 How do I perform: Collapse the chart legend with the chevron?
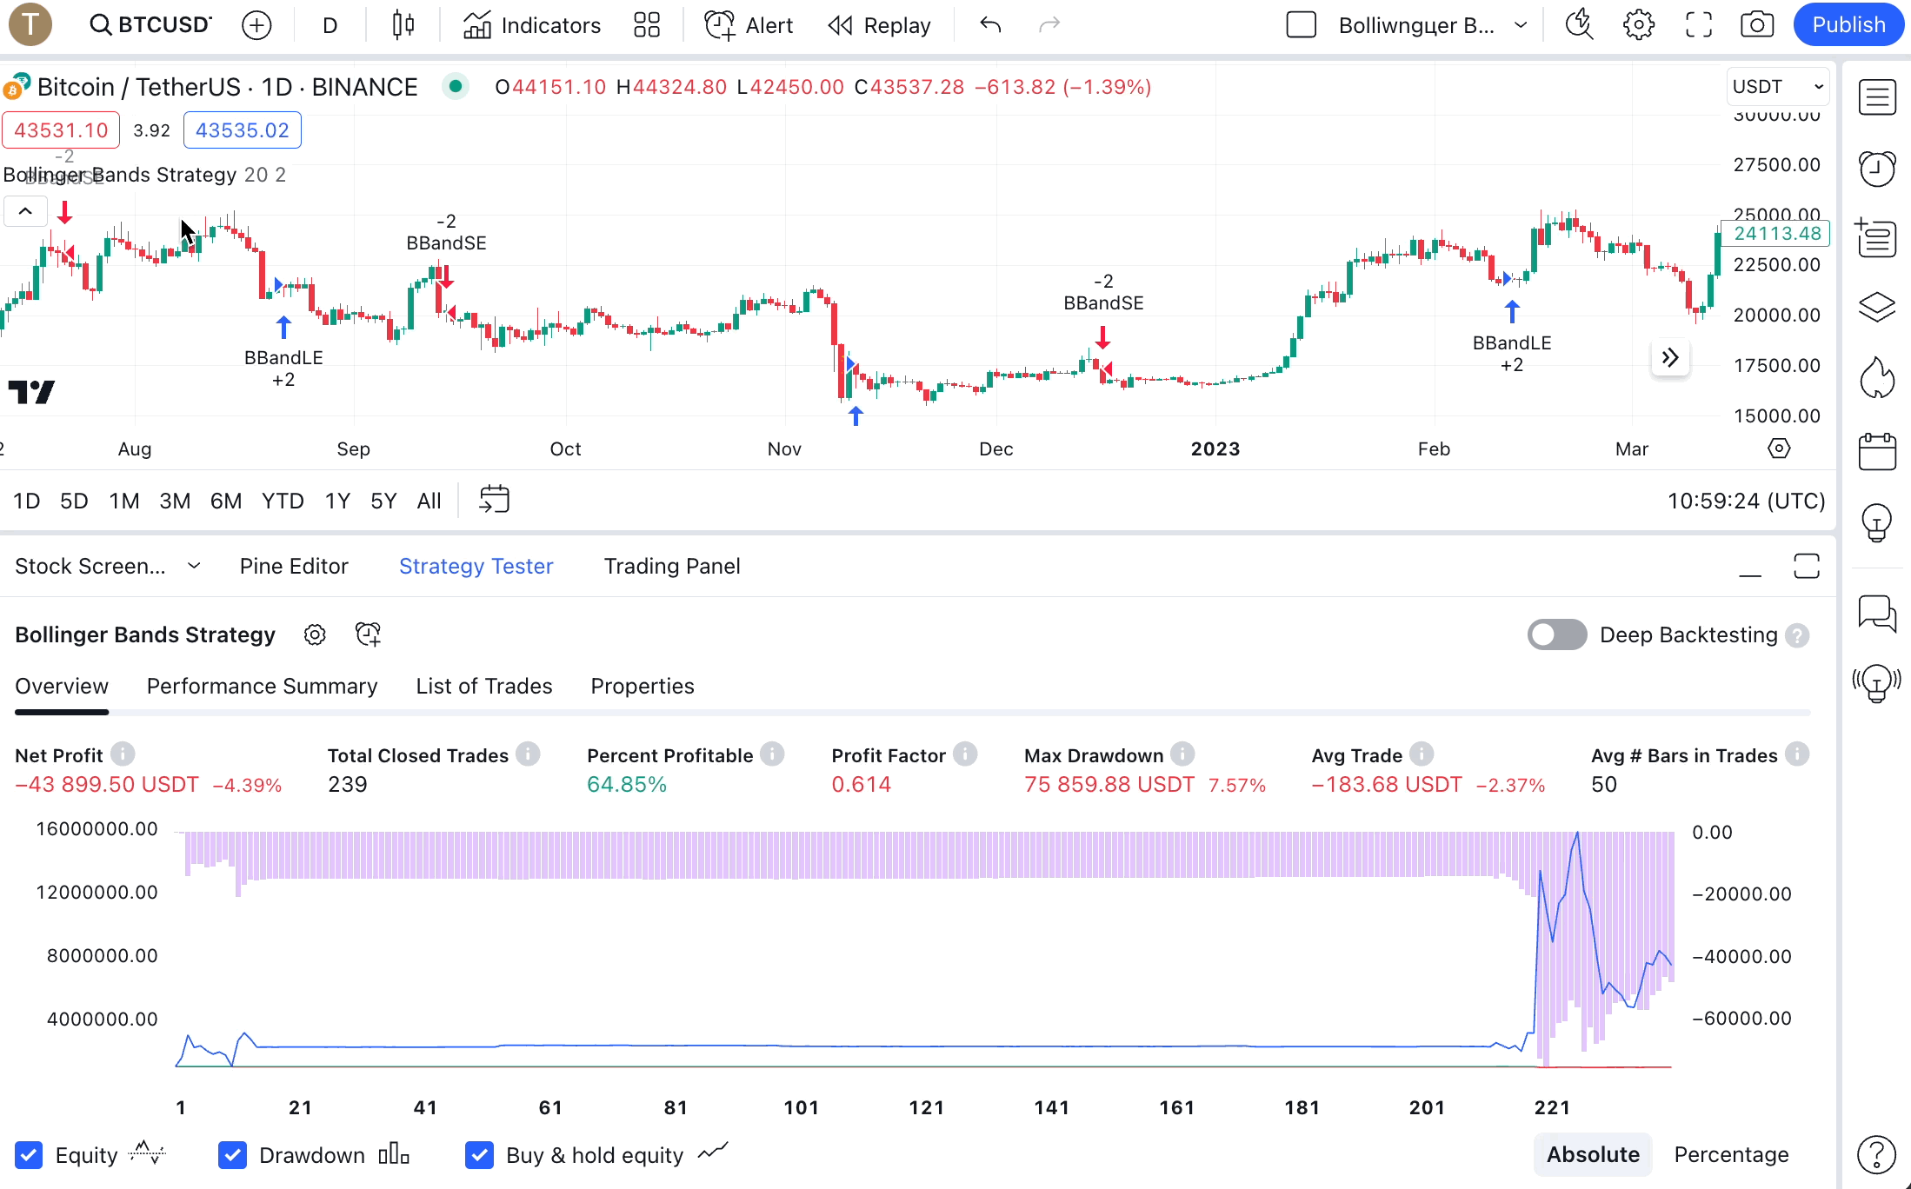click(25, 210)
